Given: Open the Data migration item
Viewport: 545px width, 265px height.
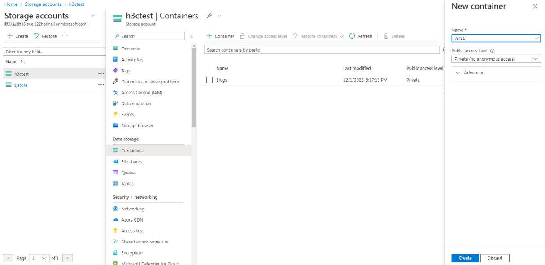Looking at the screenshot, I should pos(136,104).
